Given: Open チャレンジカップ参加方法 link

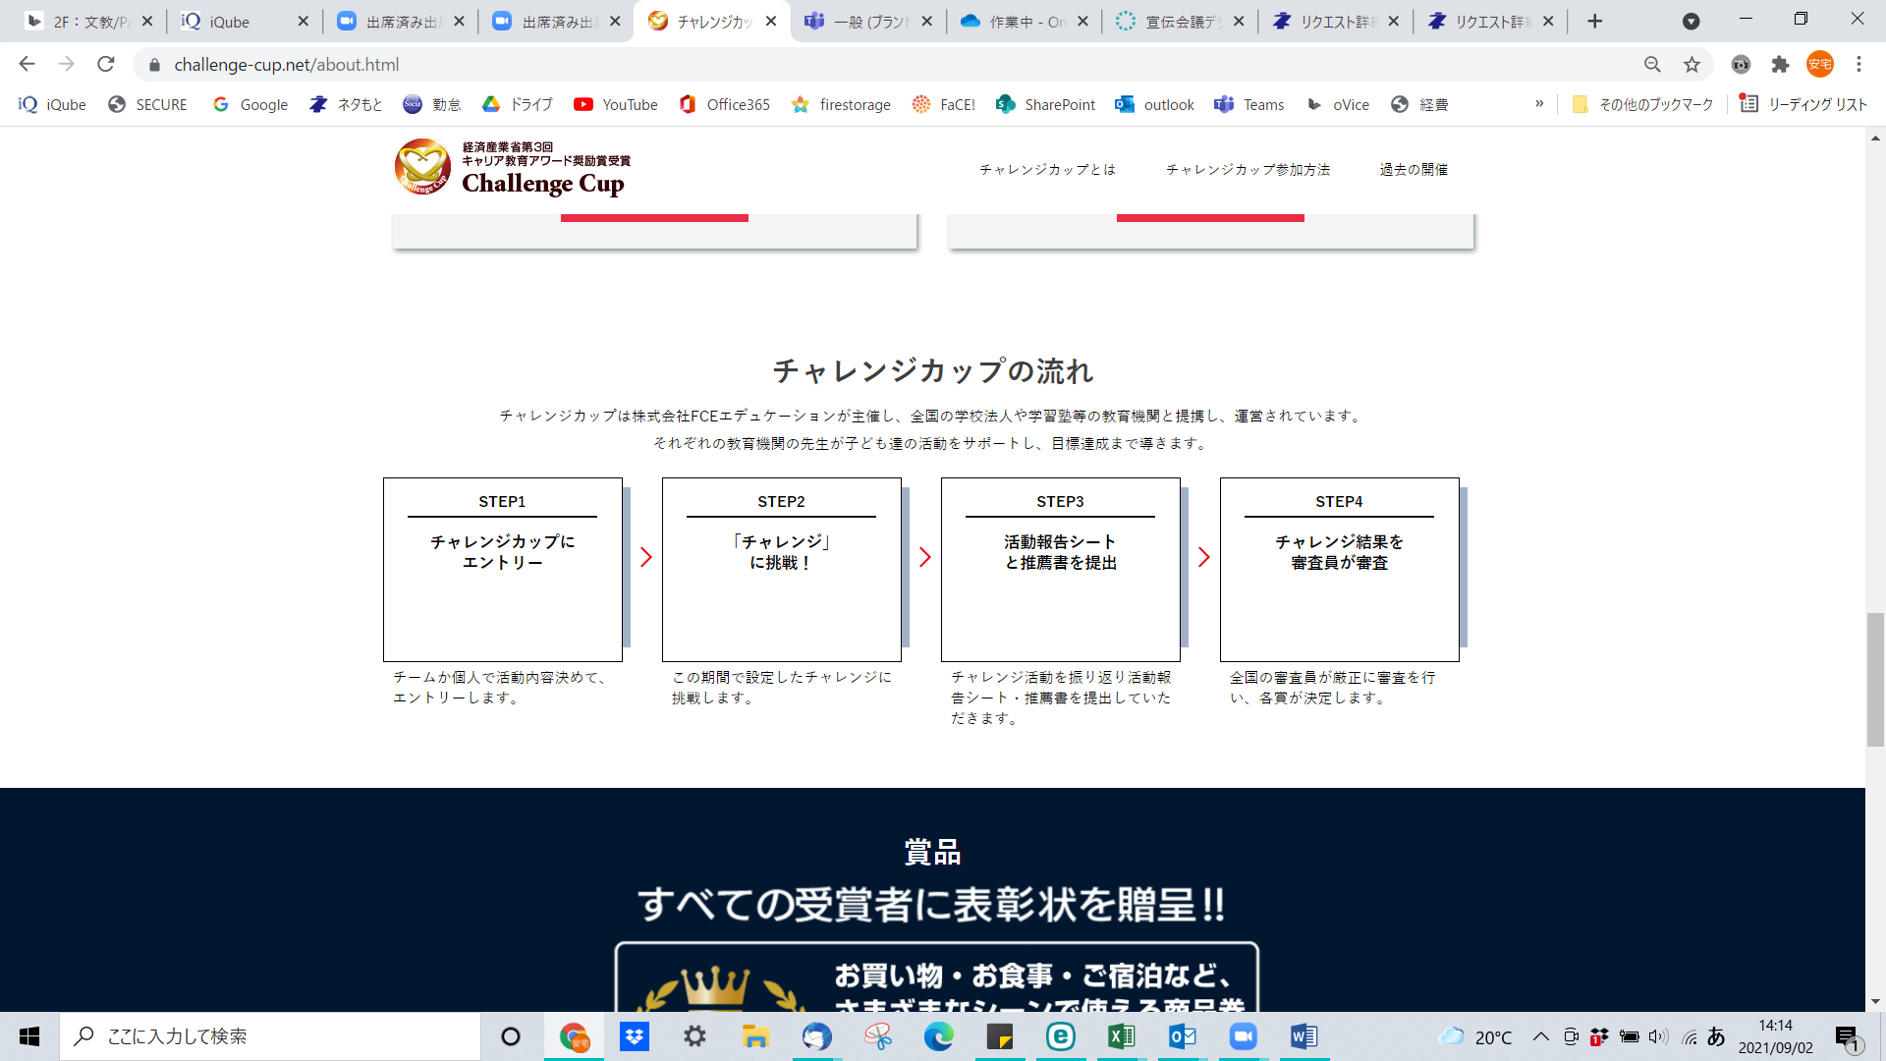Looking at the screenshot, I should tap(1248, 169).
